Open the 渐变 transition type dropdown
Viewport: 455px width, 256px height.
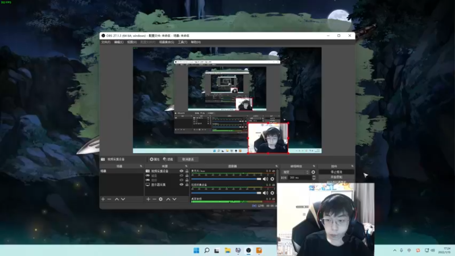click(x=295, y=172)
